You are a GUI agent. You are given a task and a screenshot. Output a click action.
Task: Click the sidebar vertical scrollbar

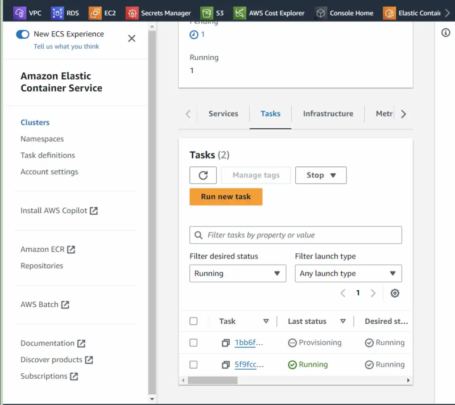(x=152, y=212)
